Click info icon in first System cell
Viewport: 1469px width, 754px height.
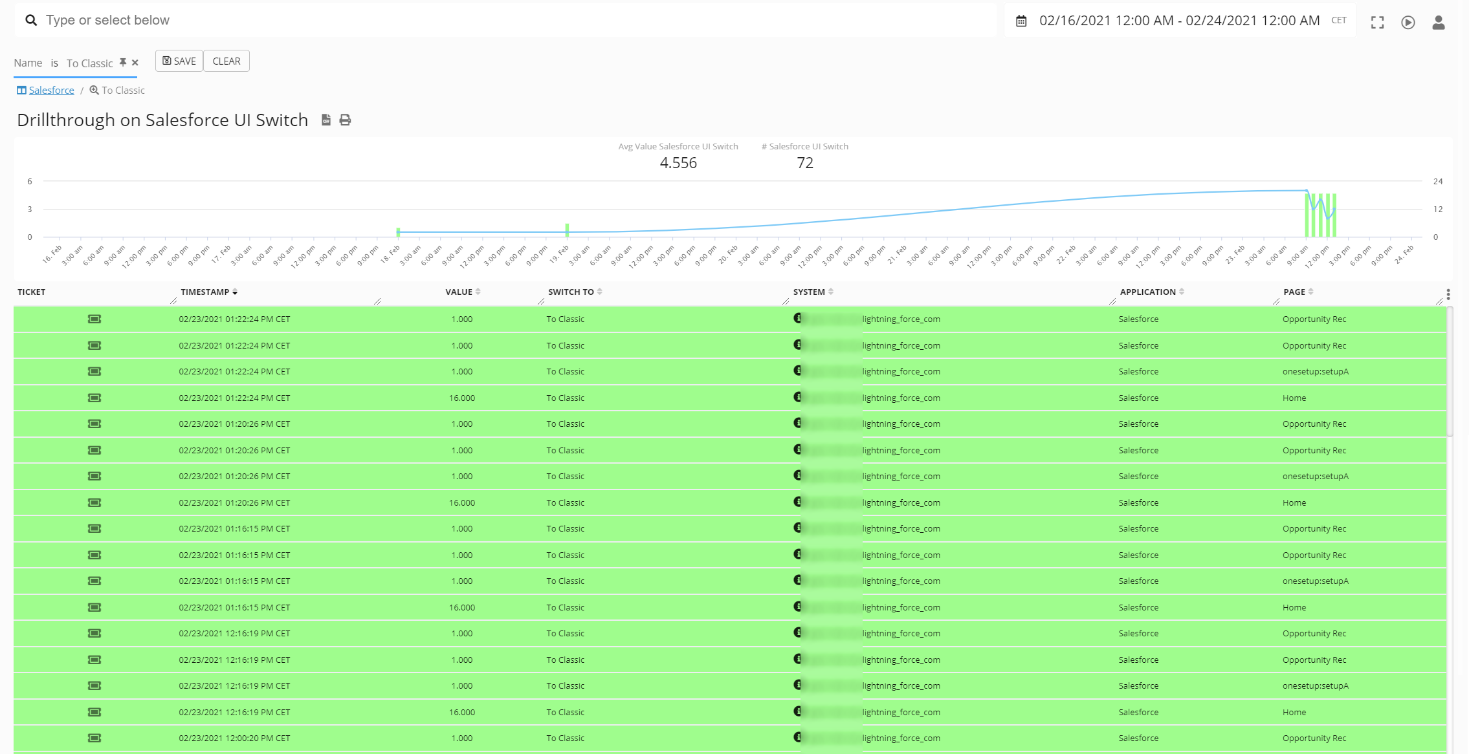797,318
